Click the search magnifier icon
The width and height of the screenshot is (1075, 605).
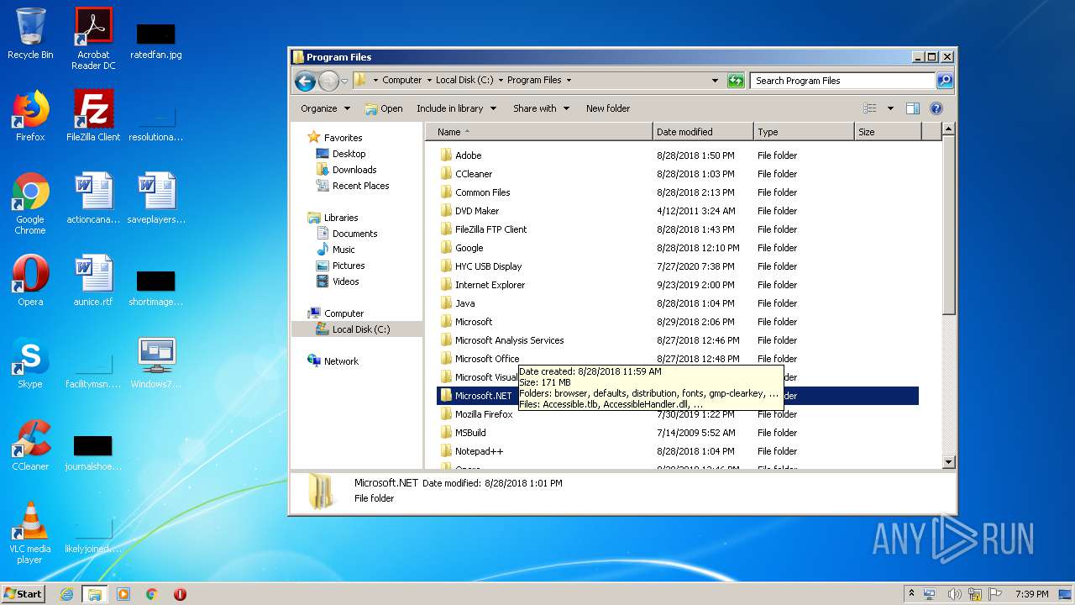point(945,81)
